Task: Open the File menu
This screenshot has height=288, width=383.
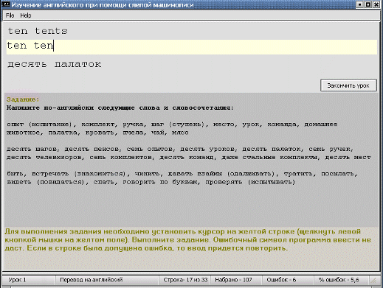Action: tap(10, 15)
